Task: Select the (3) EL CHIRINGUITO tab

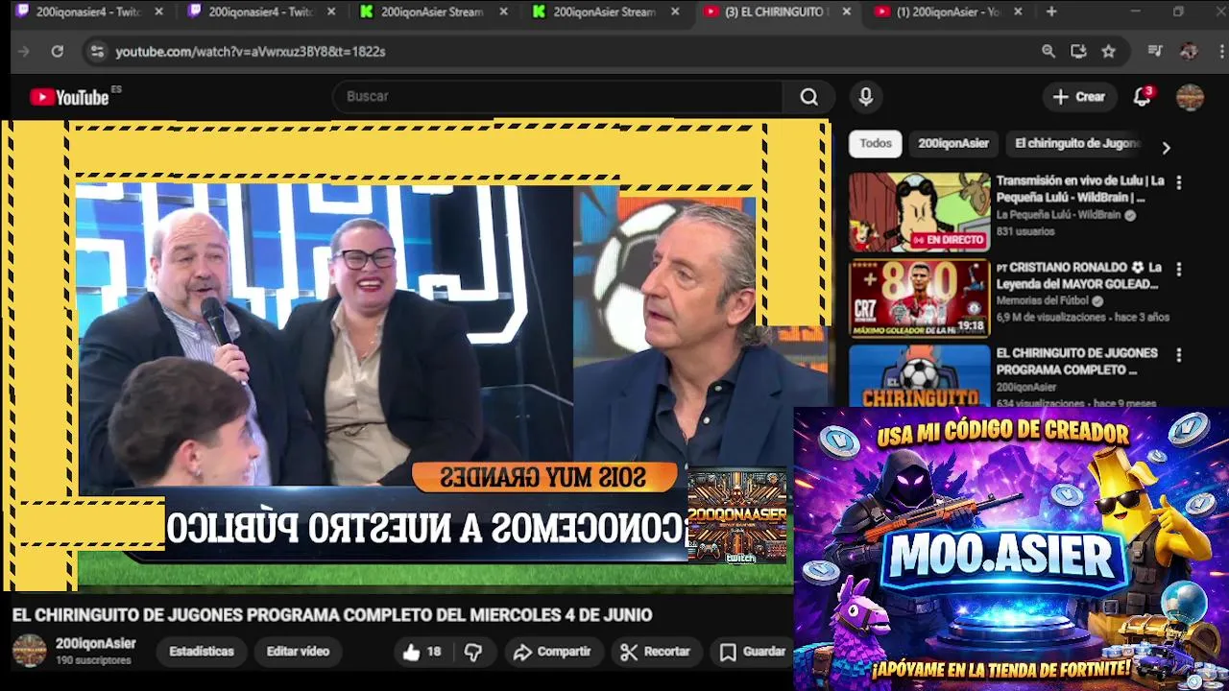Action: click(x=776, y=12)
